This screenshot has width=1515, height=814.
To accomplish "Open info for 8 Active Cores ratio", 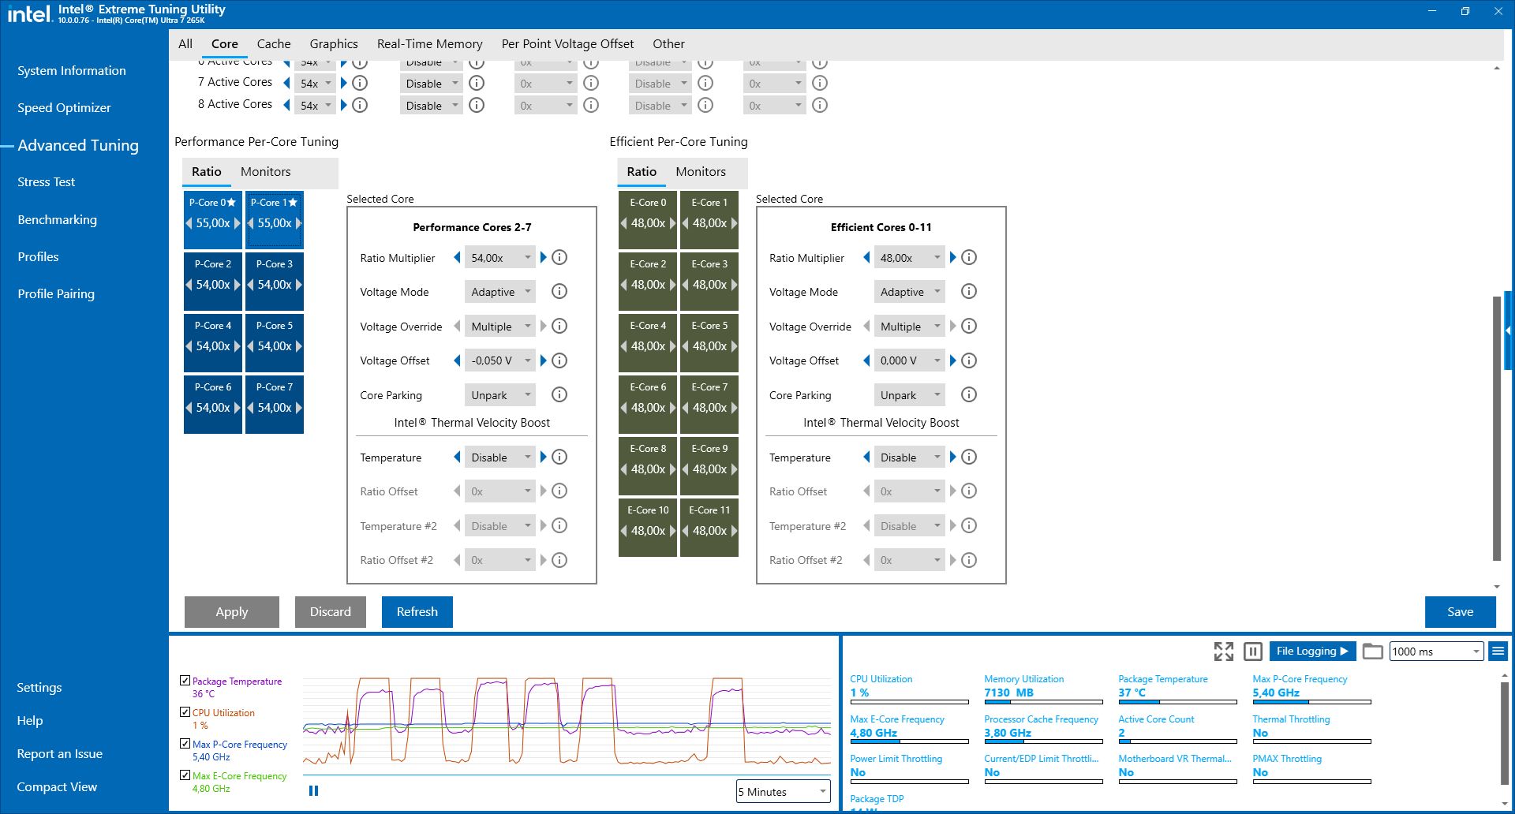I will click(360, 105).
